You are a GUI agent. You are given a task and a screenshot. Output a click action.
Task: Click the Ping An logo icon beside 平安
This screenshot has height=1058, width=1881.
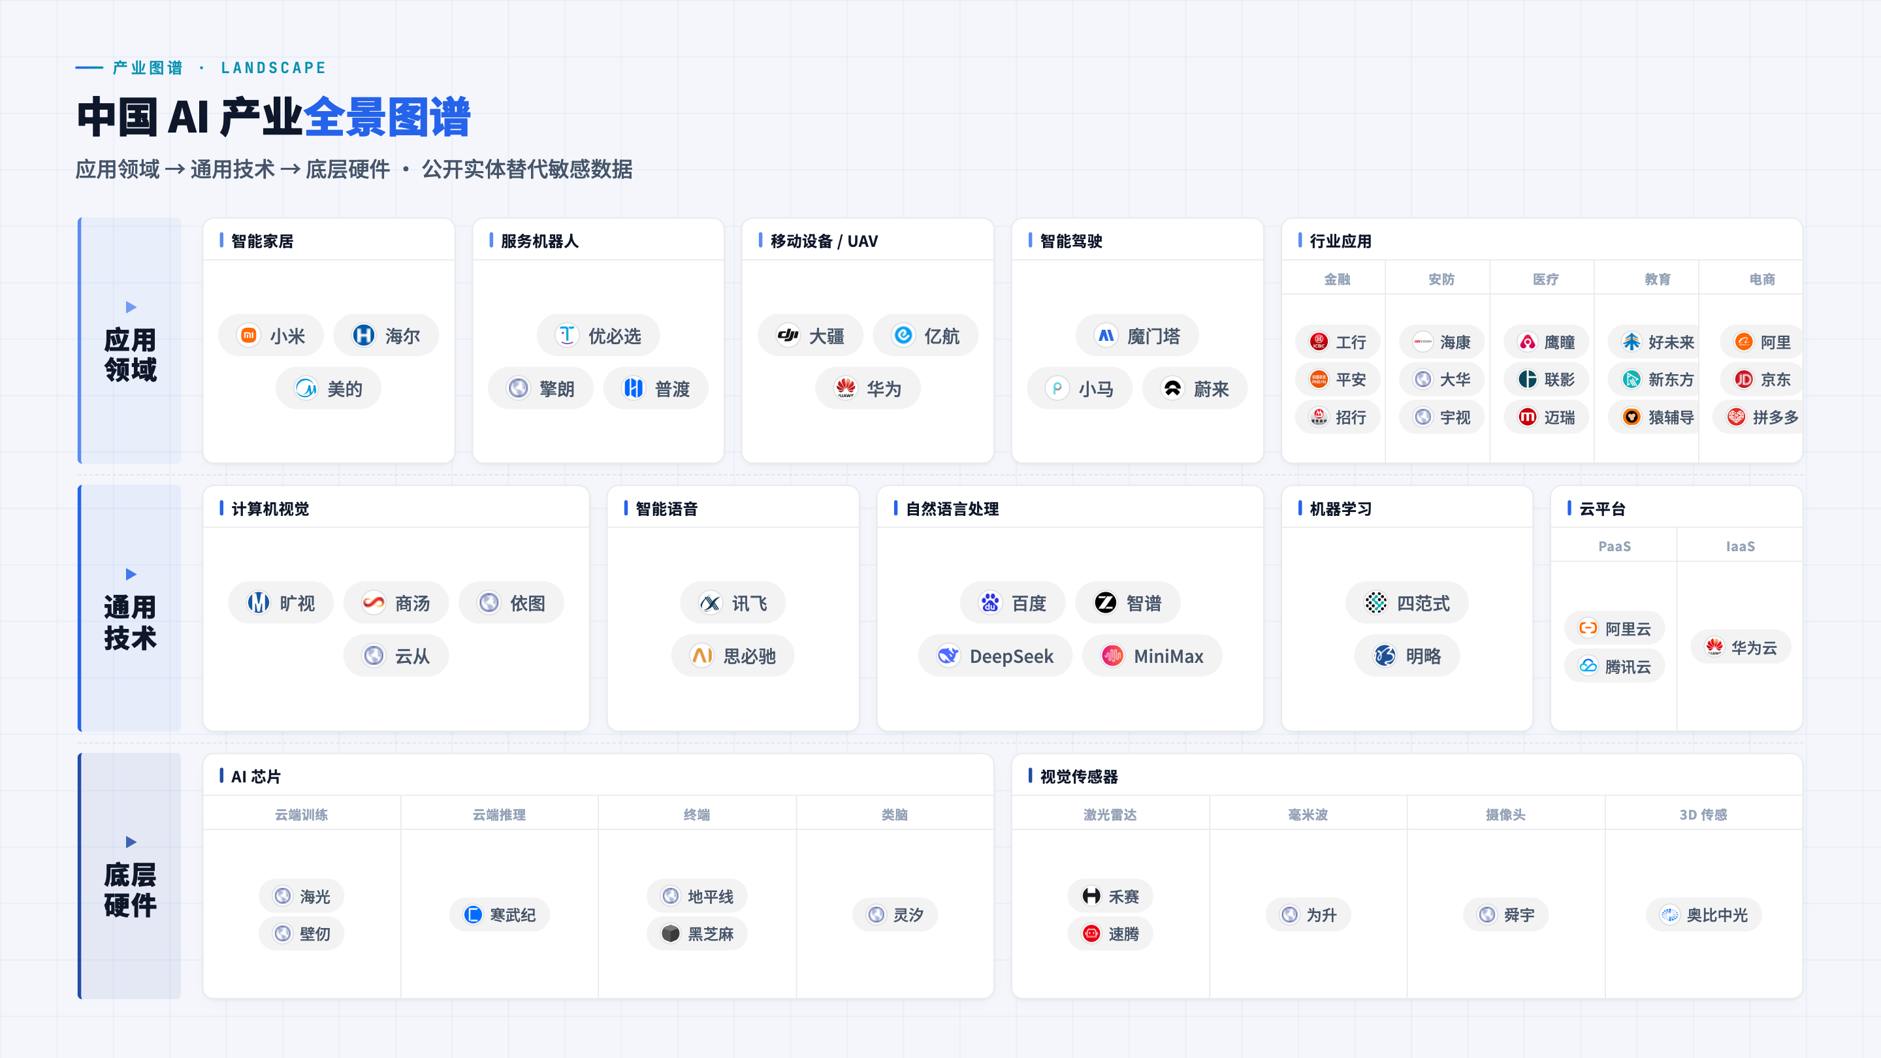[x=1319, y=379]
